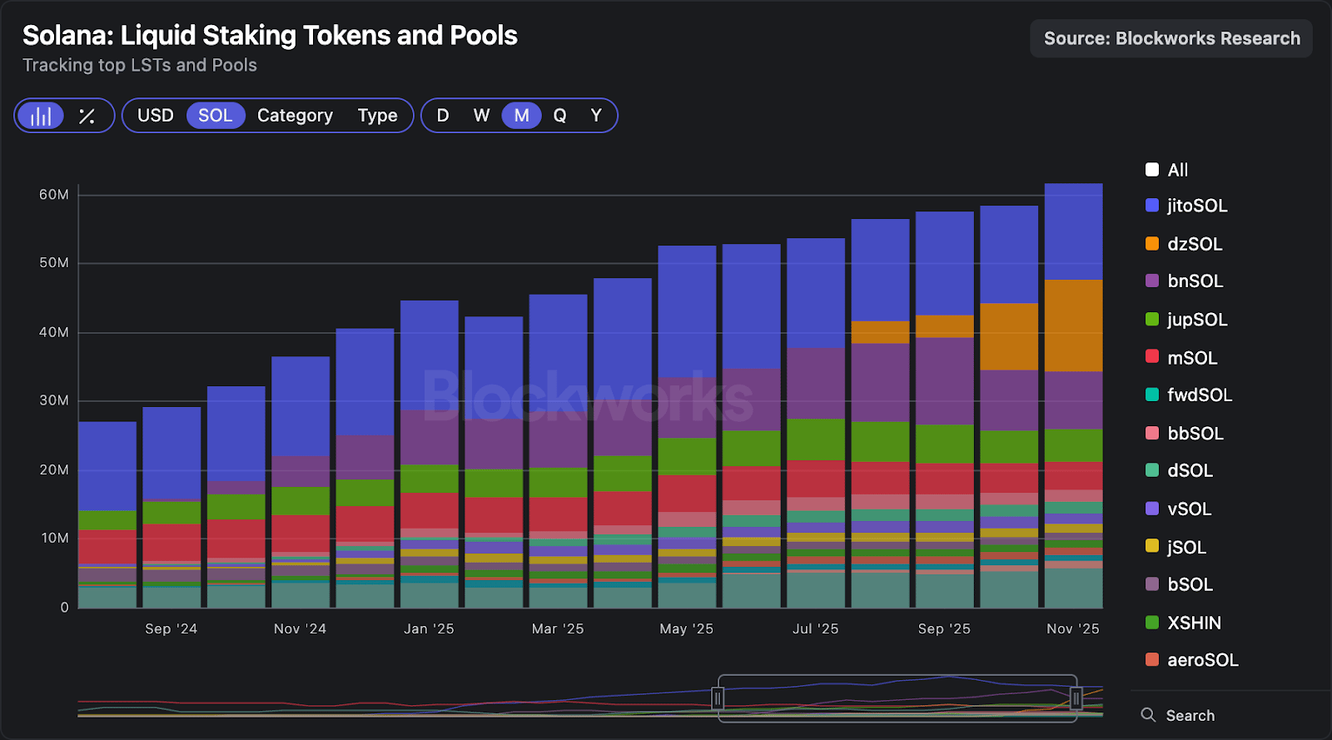Toggle the All legend checkbox

(1152, 170)
